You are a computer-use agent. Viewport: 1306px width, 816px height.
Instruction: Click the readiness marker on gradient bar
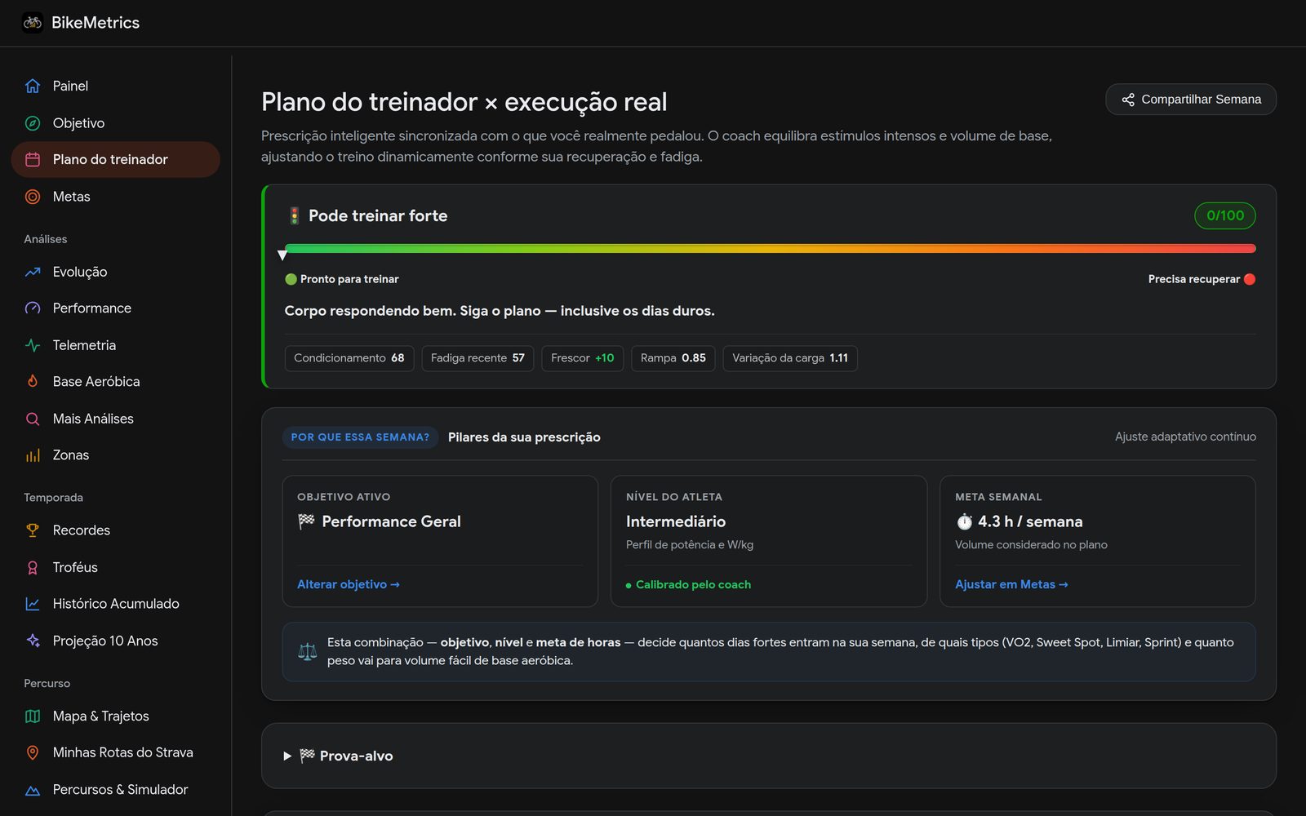[x=282, y=255]
